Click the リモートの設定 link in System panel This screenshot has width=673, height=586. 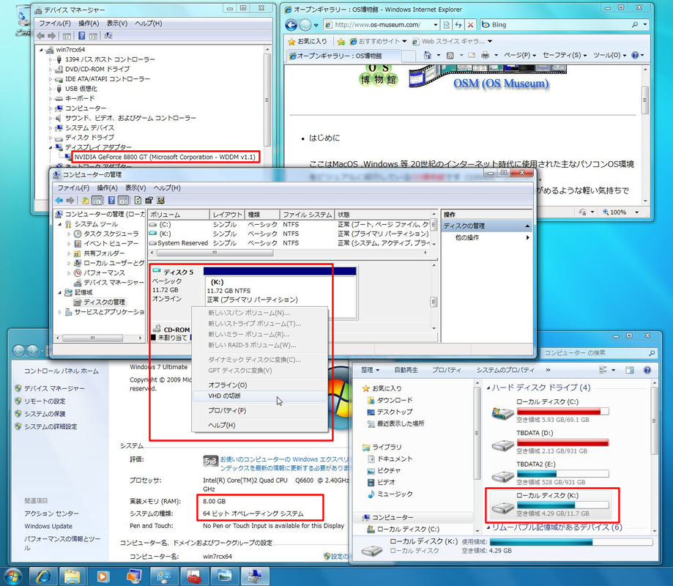click(45, 401)
